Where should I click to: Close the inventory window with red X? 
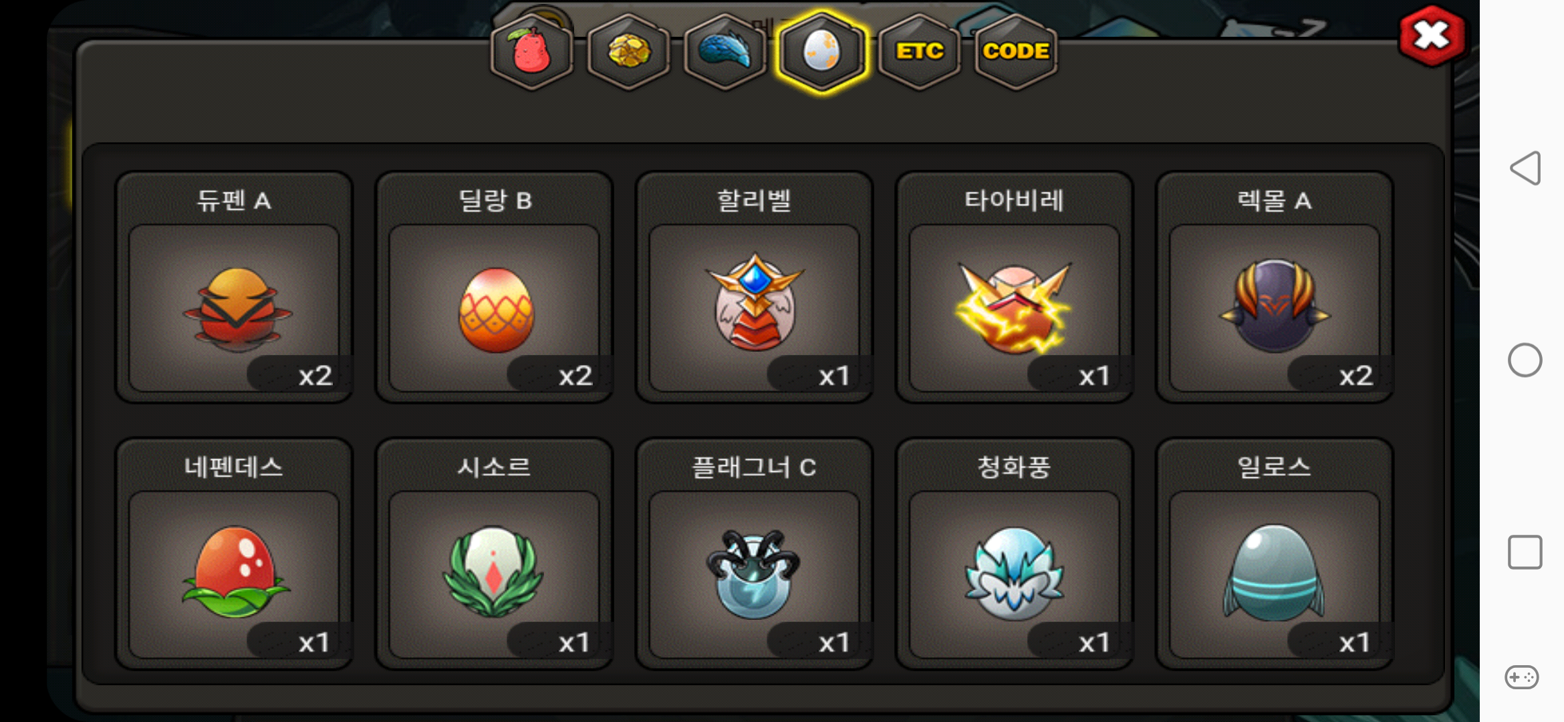pyautogui.click(x=1432, y=35)
